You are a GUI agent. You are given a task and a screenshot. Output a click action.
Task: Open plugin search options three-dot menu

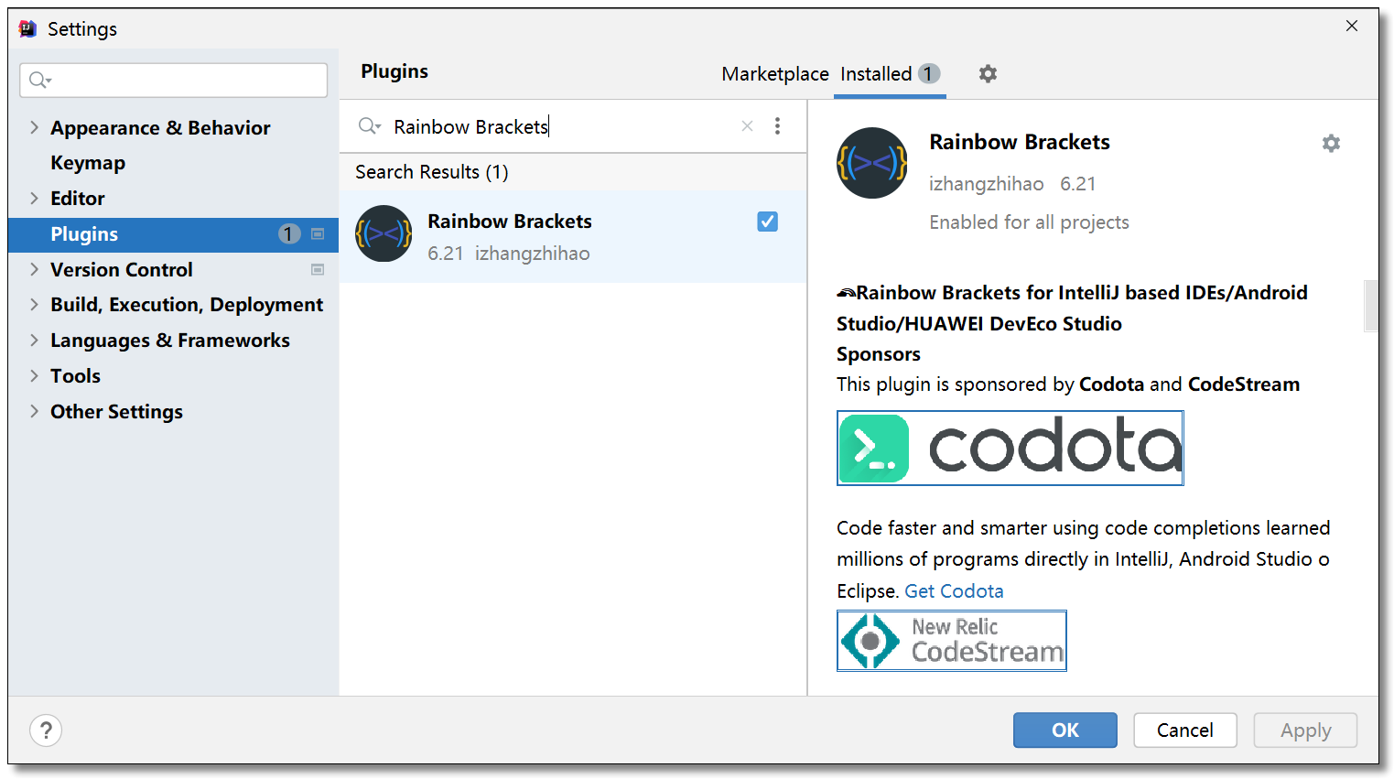pyautogui.click(x=777, y=126)
